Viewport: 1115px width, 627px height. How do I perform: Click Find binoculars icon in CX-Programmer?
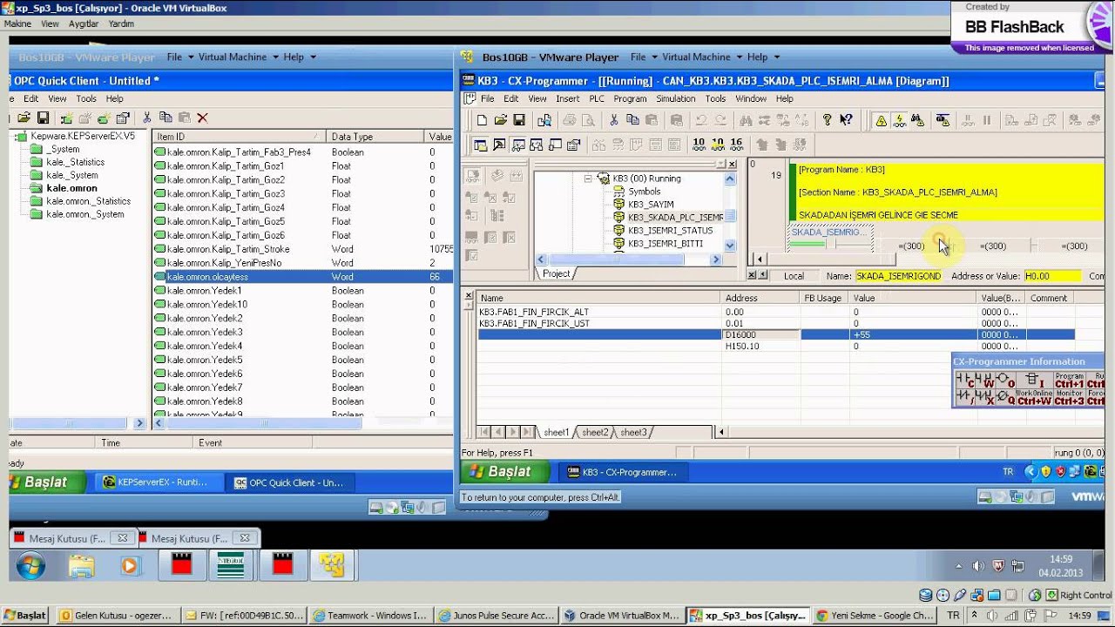point(746,120)
